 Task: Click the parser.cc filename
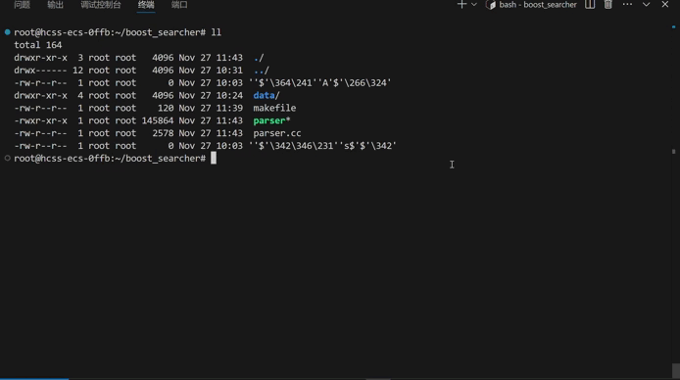point(277,133)
